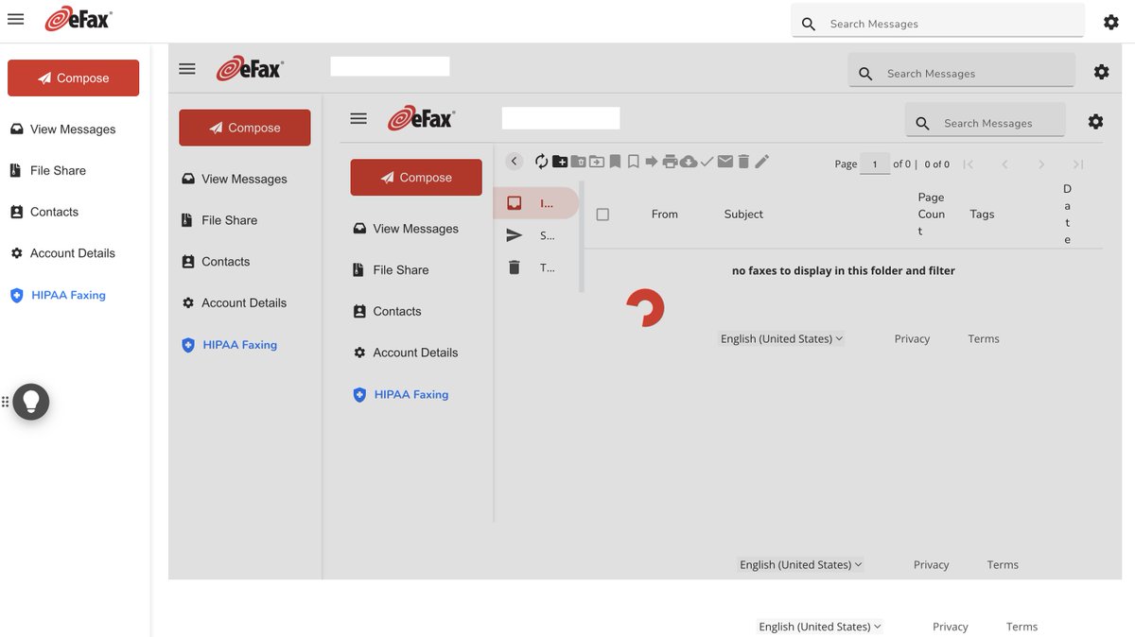Click the outlined bookmark unflag icon
The height and width of the screenshot is (637, 1135).
(x=634, y=162)
